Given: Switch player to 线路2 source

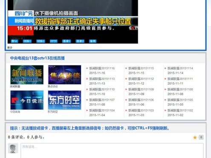Looking at the screenshot, I should (x=40, y=41).
